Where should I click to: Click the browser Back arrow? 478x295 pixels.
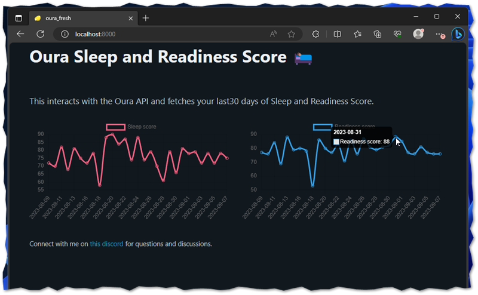click(x=20, y=34)
